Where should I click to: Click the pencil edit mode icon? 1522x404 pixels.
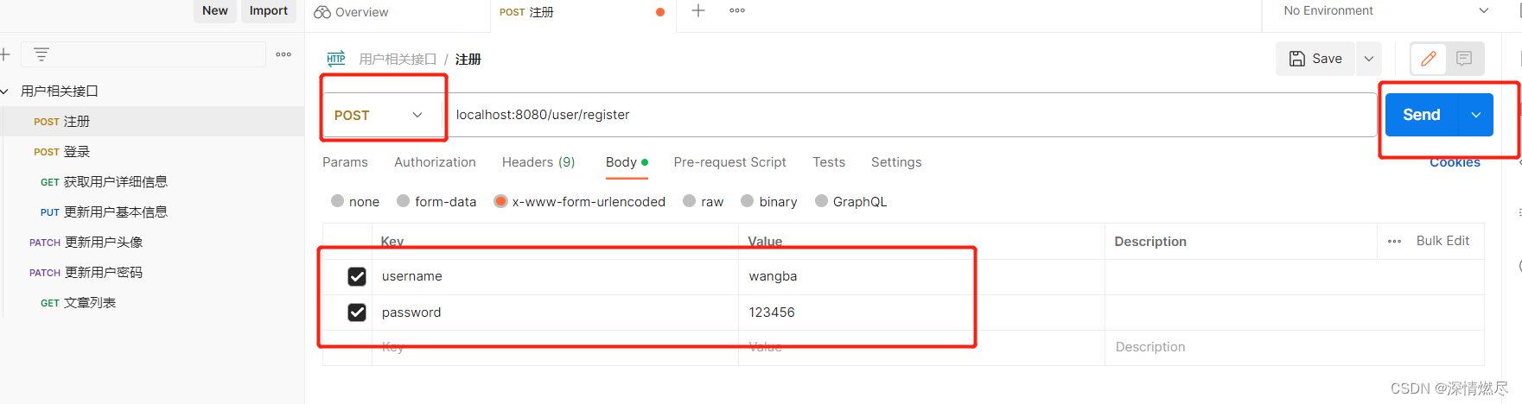(x=1429, y=59)
